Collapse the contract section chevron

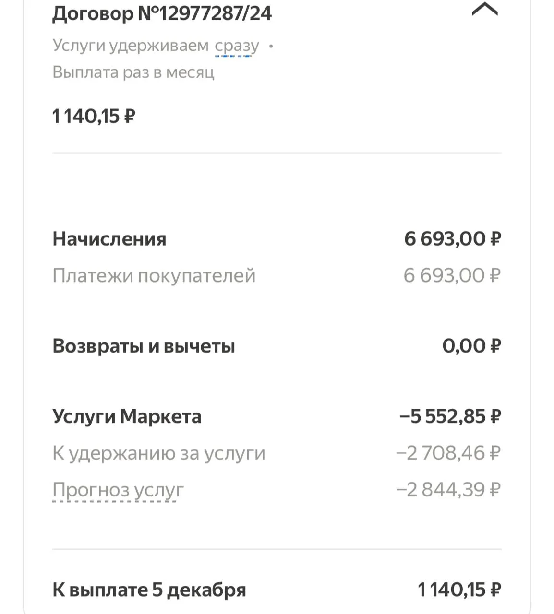point(485,10)
